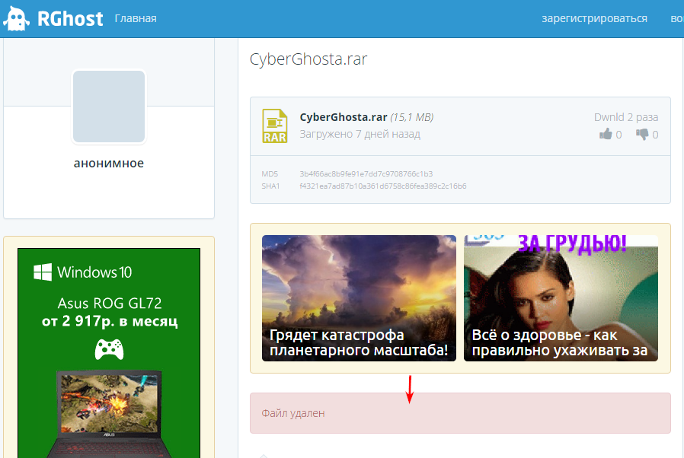Click the yellow RAR file icon
The height and width of the screenshot is (458, 684).
pos(275,126)
